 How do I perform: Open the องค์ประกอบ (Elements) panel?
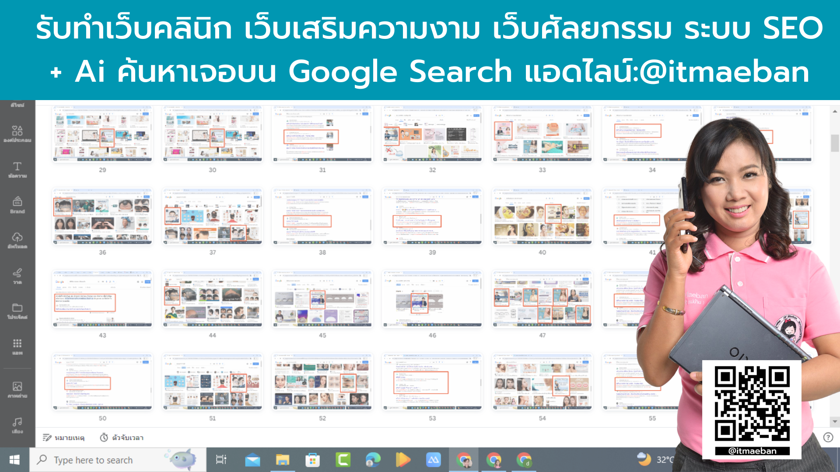[17, 132]
